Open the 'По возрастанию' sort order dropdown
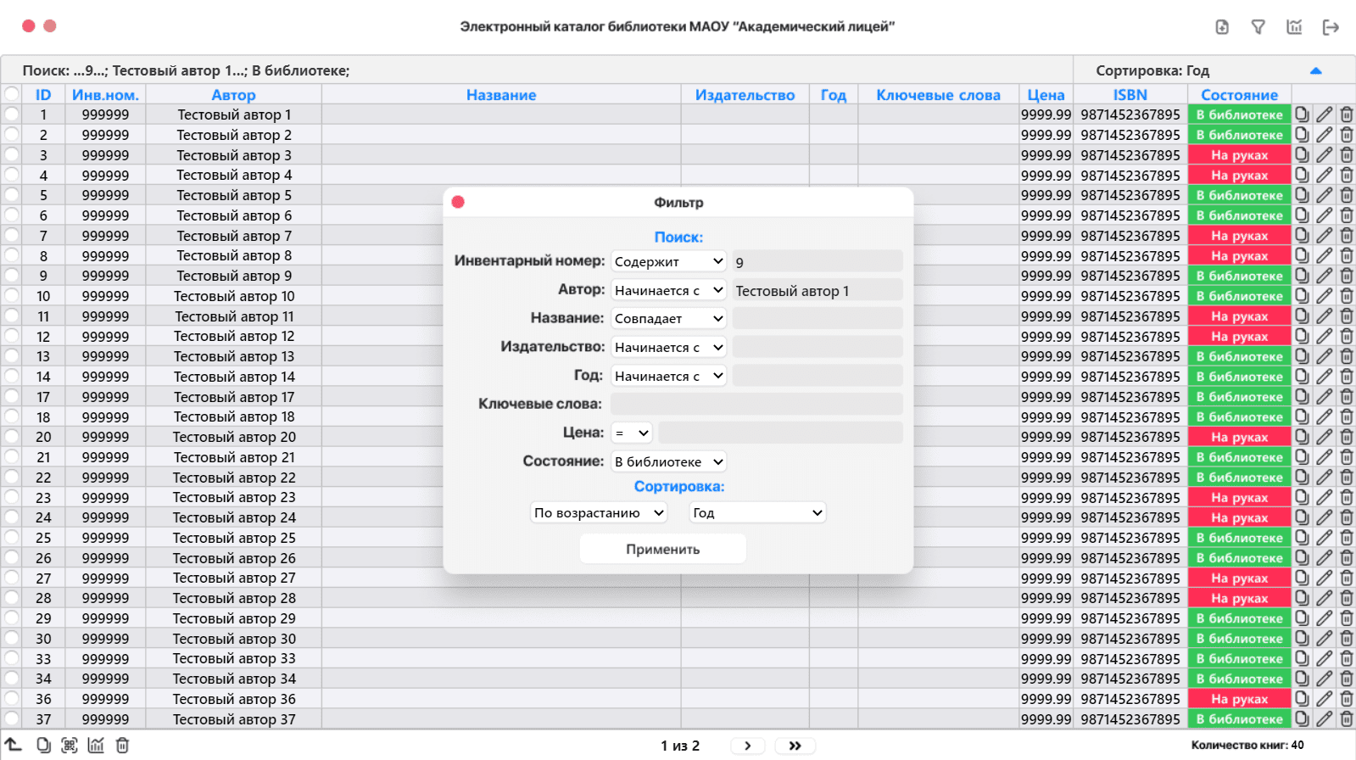Viewport: 1356px width, 760px height. point(598,513)
